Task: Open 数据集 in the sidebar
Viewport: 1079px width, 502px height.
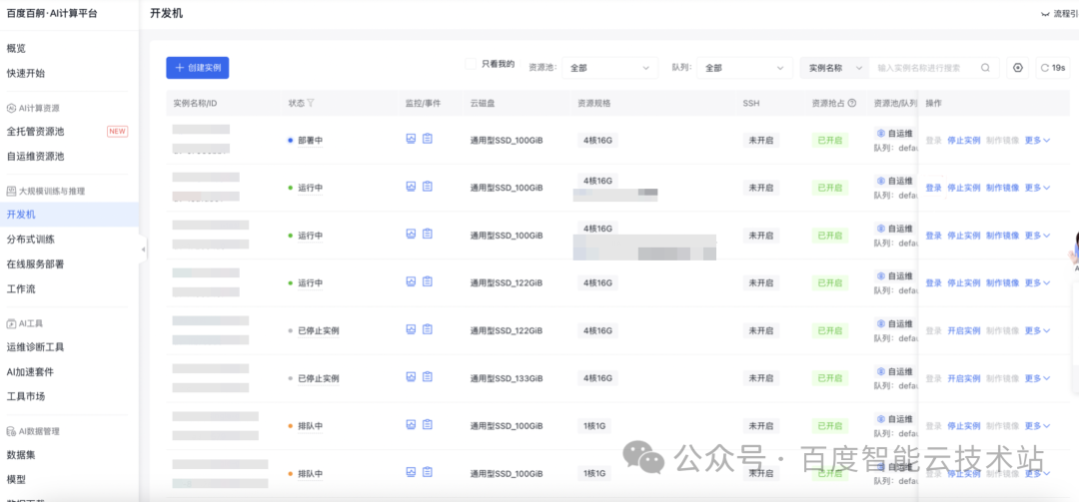Action: click(21, 454)
